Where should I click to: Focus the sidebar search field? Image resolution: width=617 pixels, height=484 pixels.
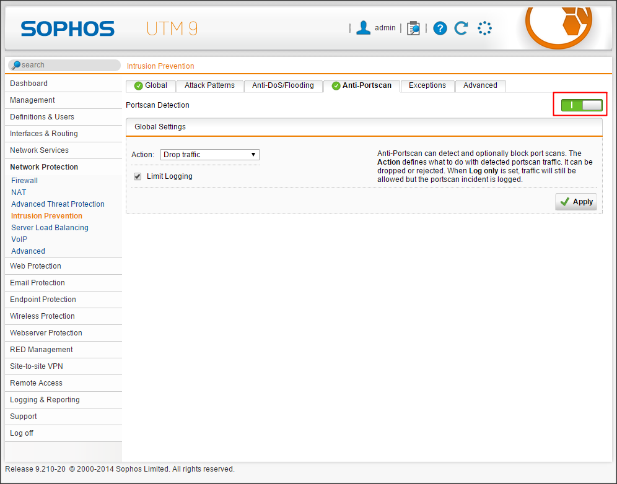pyautogui.click(x=68, y=65)
